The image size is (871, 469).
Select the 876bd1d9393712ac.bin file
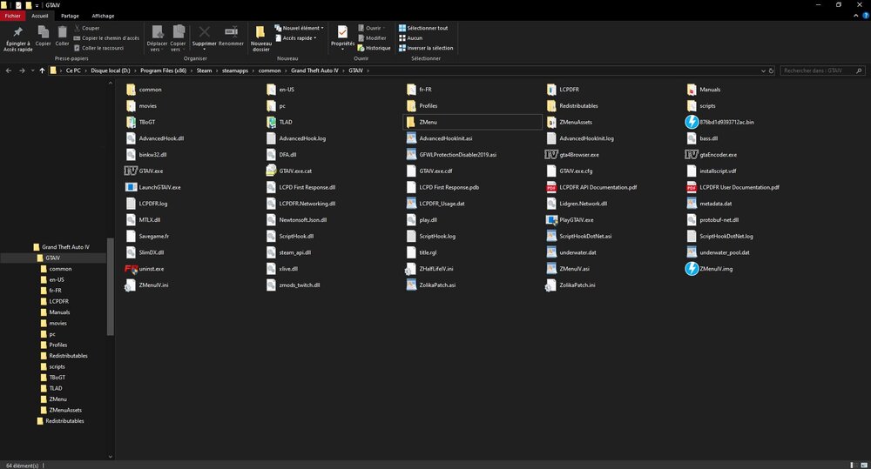[720, 122]
